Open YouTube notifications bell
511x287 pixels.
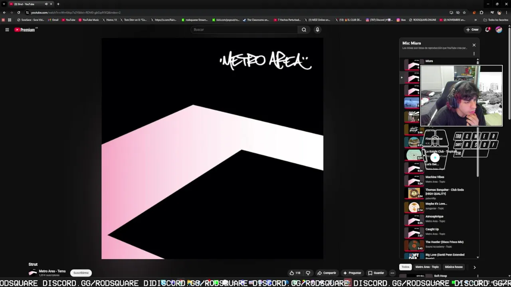tap(487, 29)
